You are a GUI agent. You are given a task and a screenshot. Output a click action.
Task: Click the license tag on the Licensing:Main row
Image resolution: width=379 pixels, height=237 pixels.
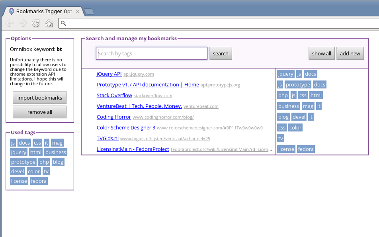(x=286, y=149)
